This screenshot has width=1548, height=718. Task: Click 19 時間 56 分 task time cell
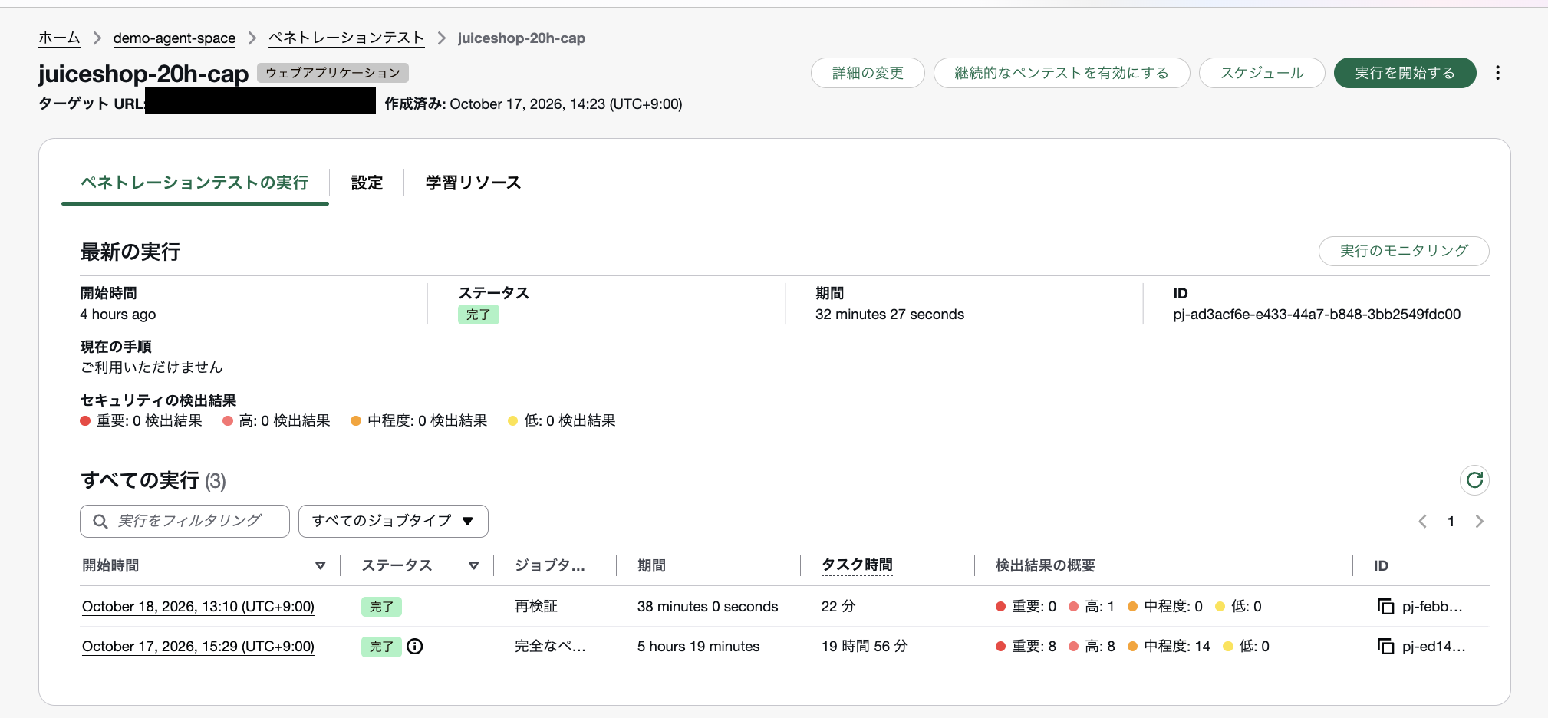[865, 647]
